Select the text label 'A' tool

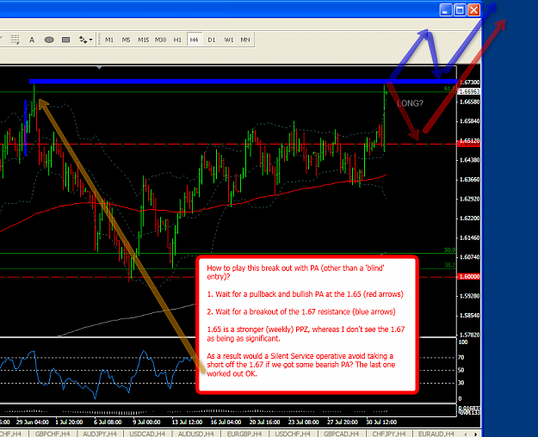[32, 40]
